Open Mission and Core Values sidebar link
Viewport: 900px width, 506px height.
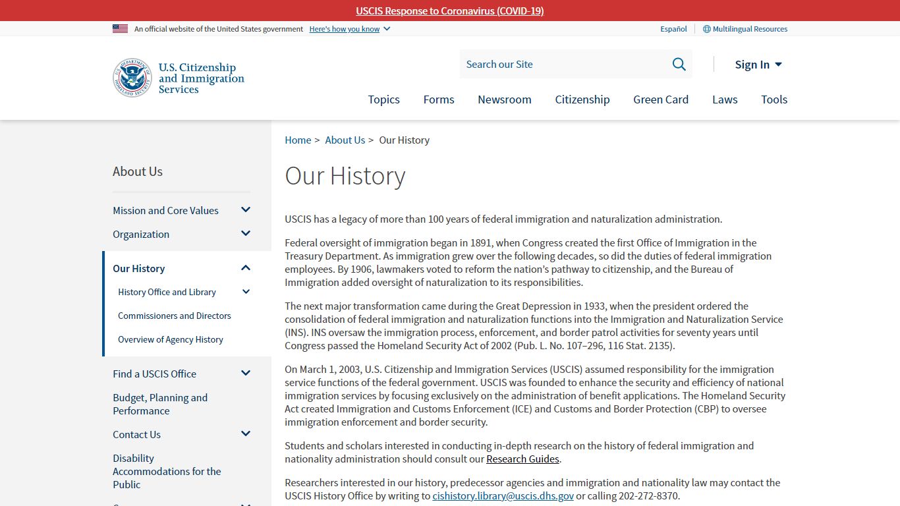click(165, 210)
